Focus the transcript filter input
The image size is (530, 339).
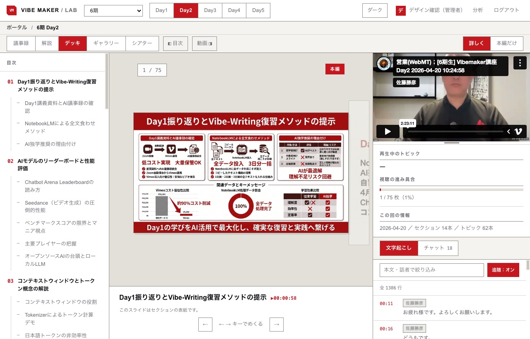[x=432, y=270]
